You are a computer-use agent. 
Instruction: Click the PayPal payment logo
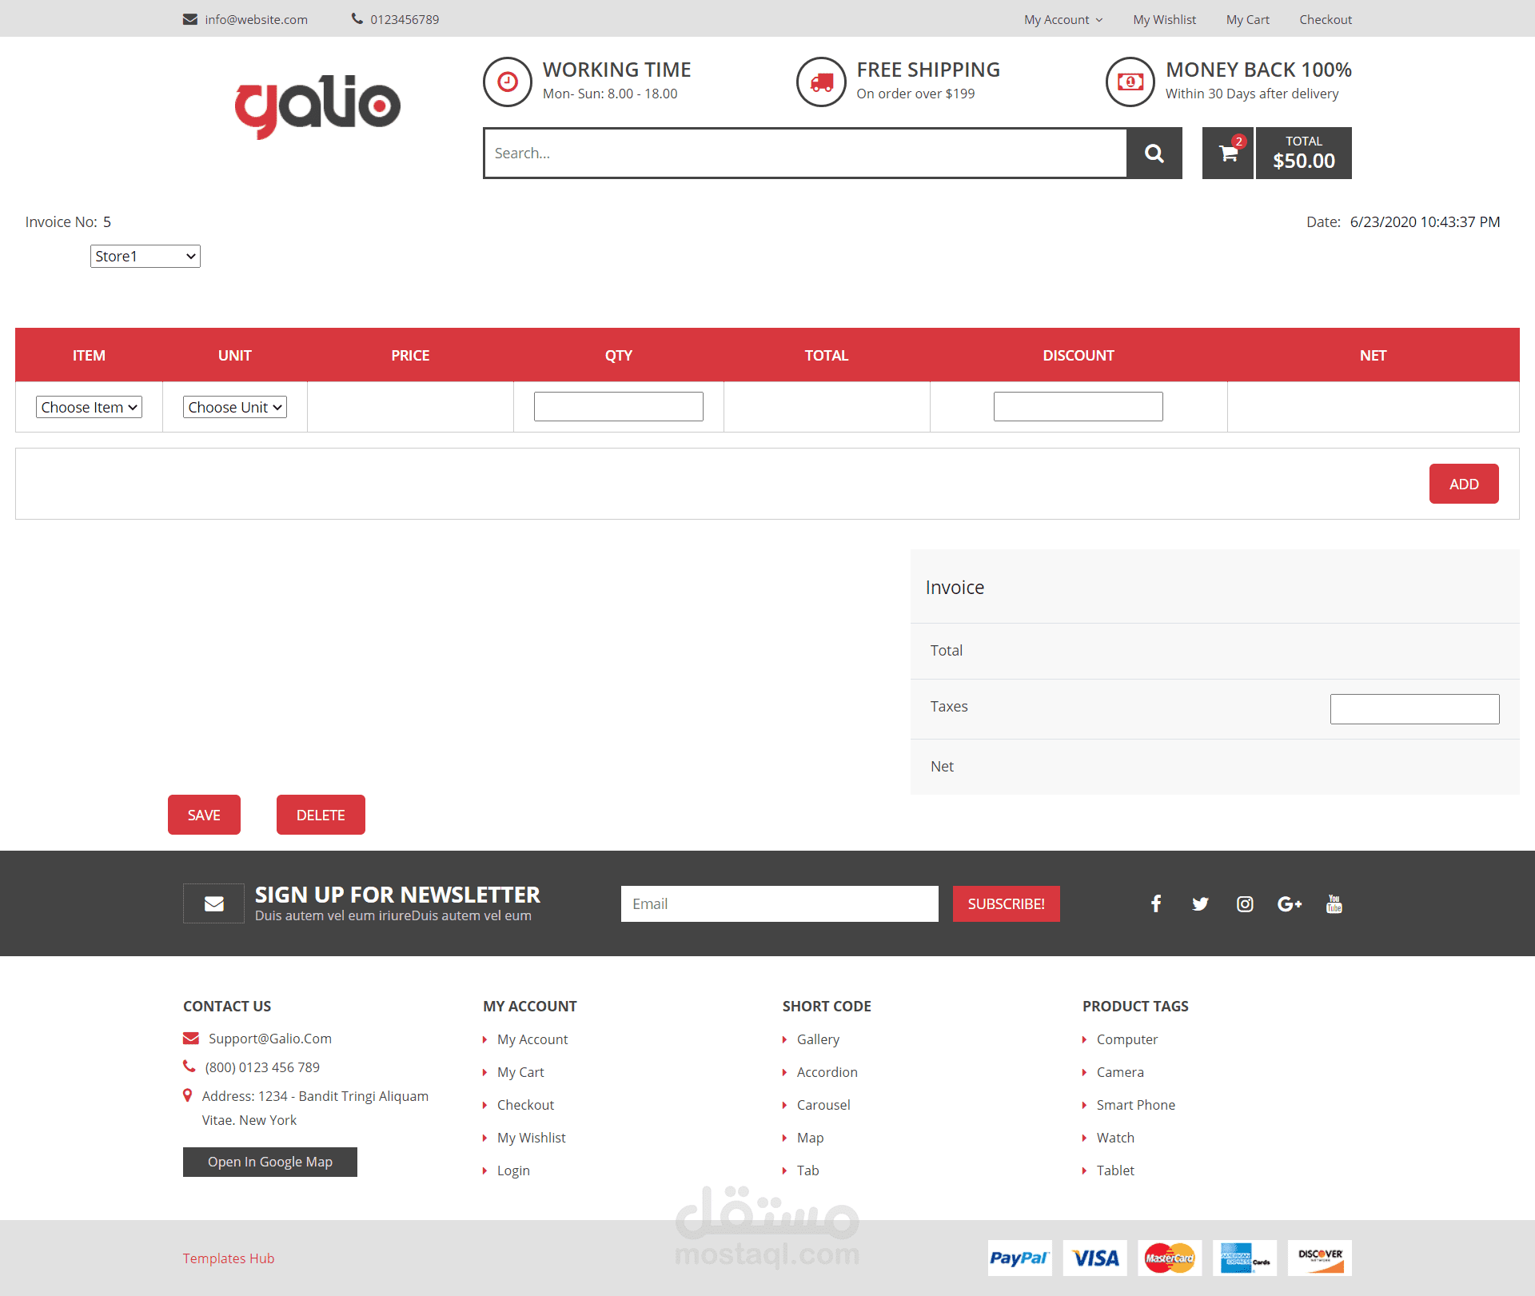point(1019,1258)
